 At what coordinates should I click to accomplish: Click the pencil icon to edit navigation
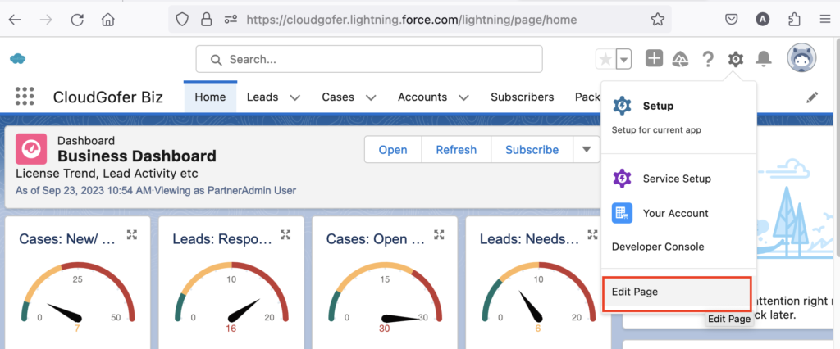(x=812, y=97)
